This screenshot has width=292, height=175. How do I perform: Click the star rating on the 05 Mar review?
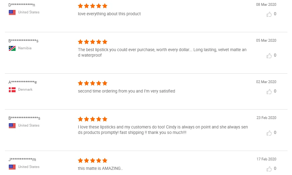(x=92, y=42)
